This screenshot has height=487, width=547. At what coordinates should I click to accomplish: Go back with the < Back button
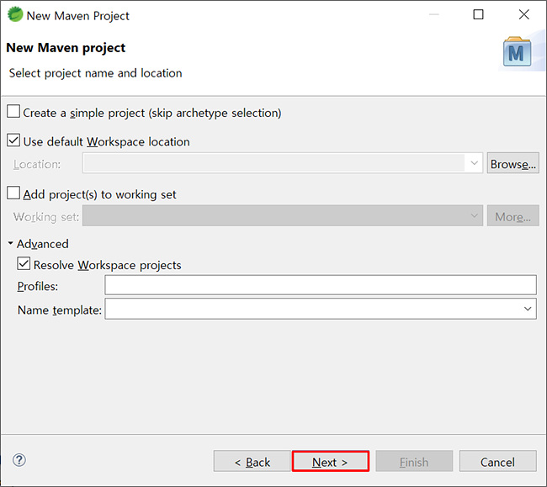click(252, 461)
